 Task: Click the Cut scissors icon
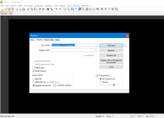click(x=28, y=9)
